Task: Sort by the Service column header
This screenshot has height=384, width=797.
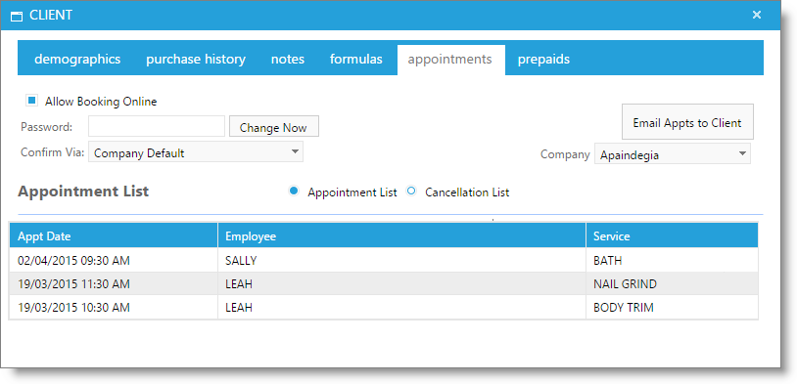Action: tap(672, 235)
